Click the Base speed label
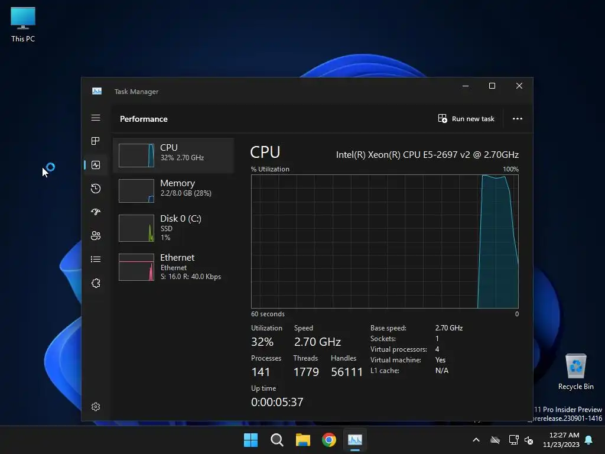Screen dimensions: 605x454 point(388,327)
